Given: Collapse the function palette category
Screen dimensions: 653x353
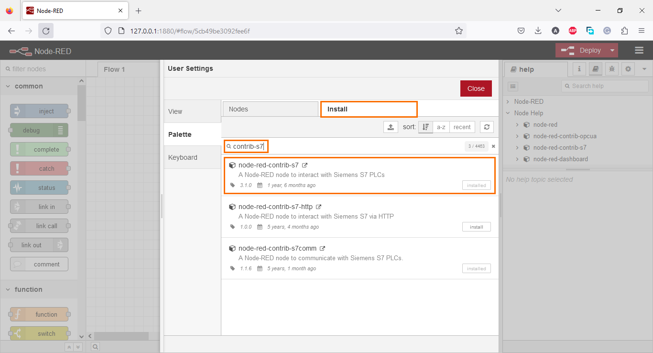Looking at the screenshot, I should pos(39,289).
